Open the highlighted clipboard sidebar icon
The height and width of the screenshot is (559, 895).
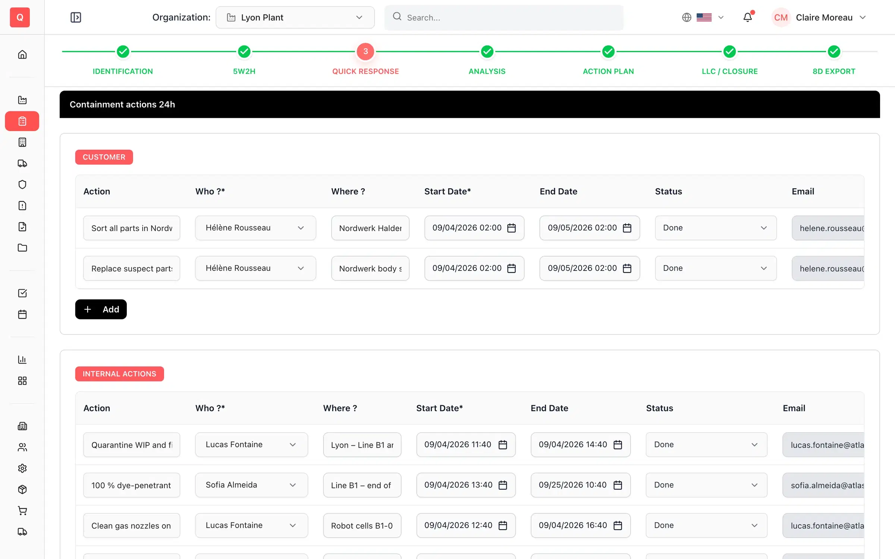click(22, 121)
